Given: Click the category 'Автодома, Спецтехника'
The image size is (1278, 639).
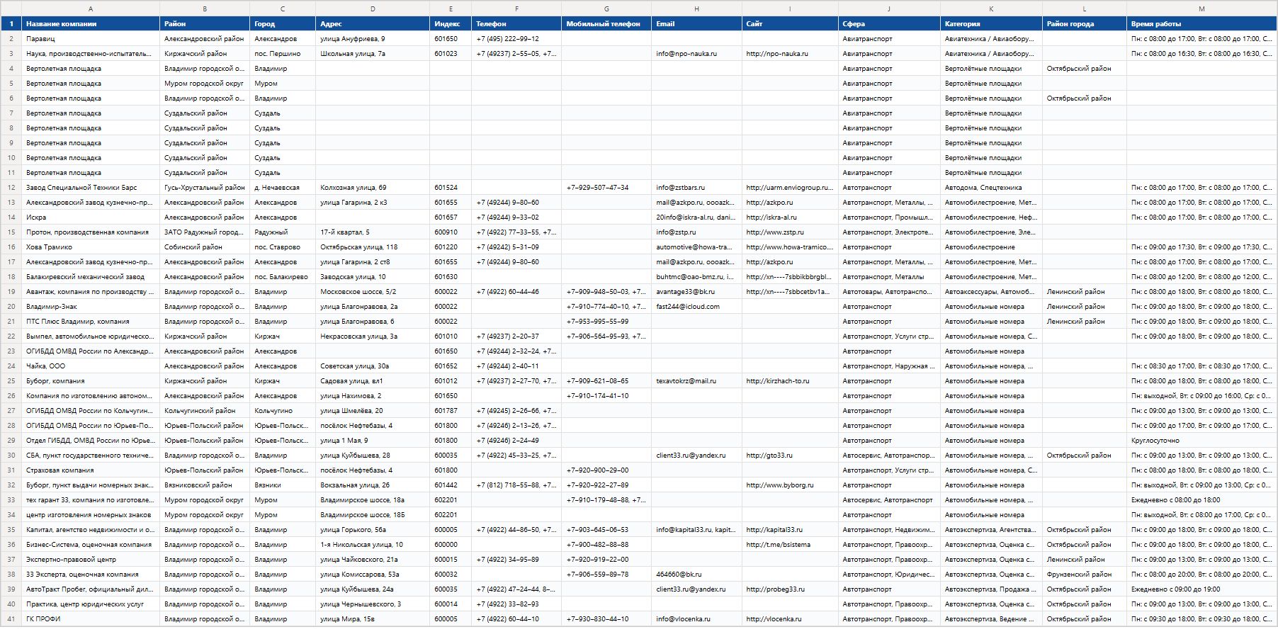Looking at the screenshot, I should (991, 188).
